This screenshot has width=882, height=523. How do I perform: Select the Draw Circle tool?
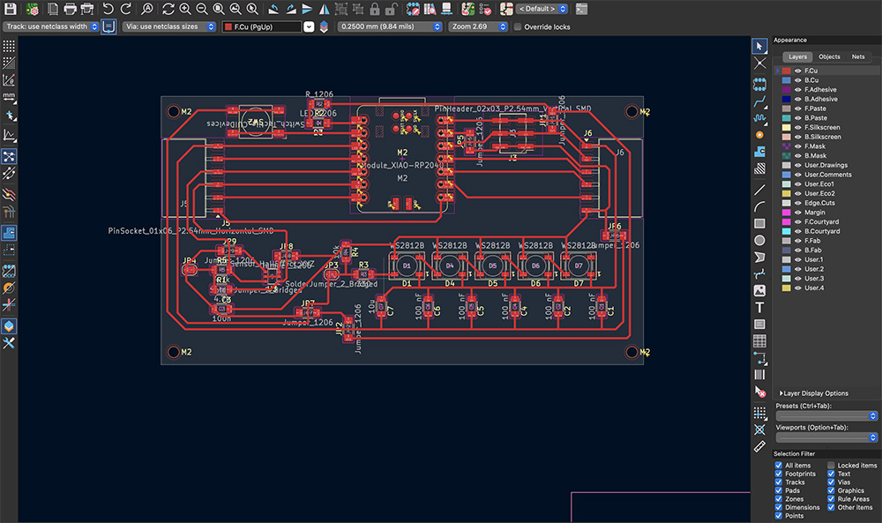(x=759, y=240)
